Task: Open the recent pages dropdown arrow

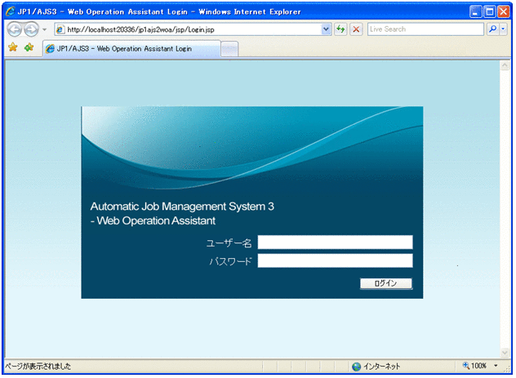Action: tap(44, 29)
